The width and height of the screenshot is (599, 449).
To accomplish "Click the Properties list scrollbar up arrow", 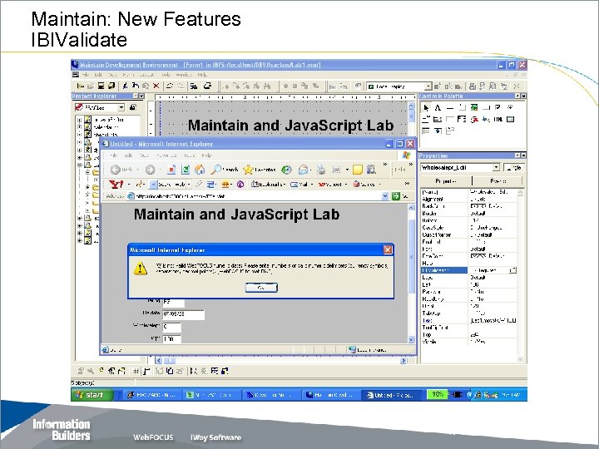I will tap(520, 193).
